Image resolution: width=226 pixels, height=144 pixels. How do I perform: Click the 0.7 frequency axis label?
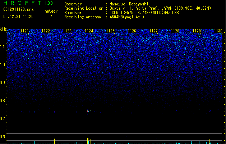[3, 119]
